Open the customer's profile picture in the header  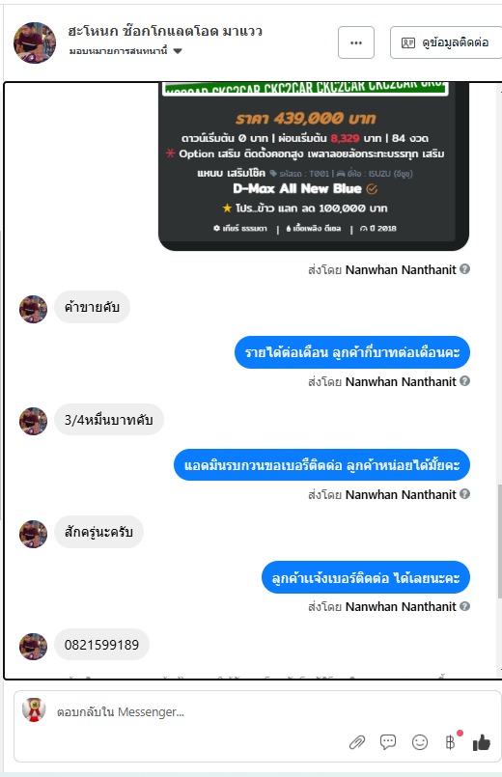click(34, 42)
